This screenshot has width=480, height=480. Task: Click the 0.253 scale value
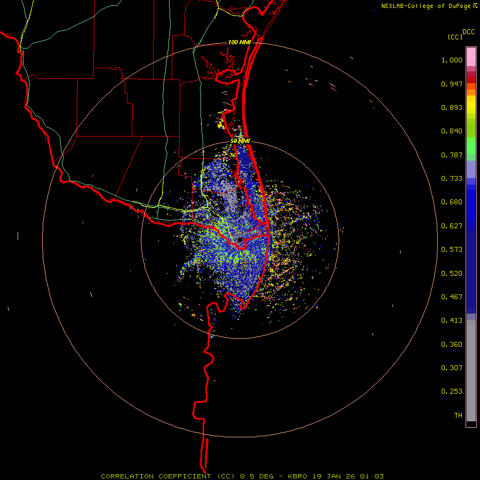pyautogui.click(x=452, y=391)
